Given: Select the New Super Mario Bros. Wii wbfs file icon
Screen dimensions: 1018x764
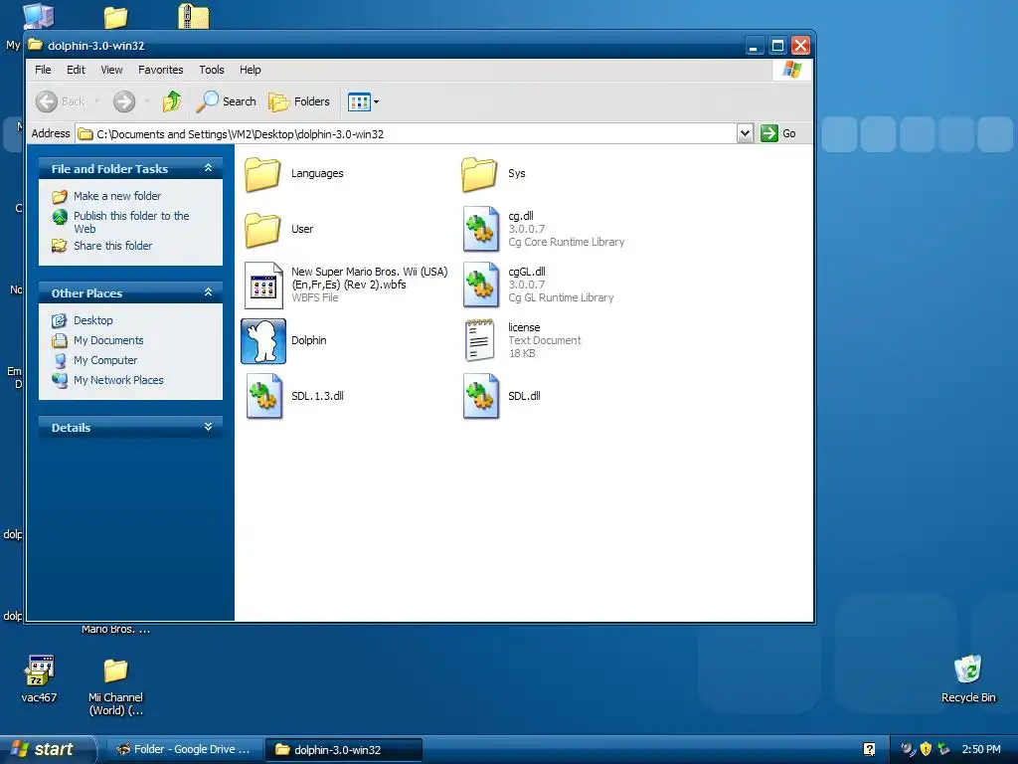Looking at the screenshot, I should coord(263,285).
